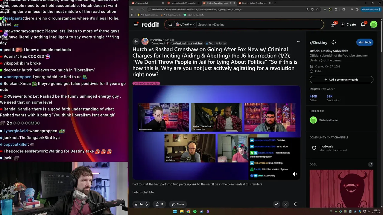Click Relaunch to update
Viewport: 383px width, 215px height.
click(371, 9)
